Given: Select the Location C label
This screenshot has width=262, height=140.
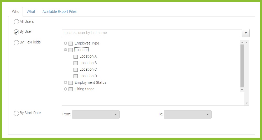Looking at the screenshot, I should coord(88,69).
